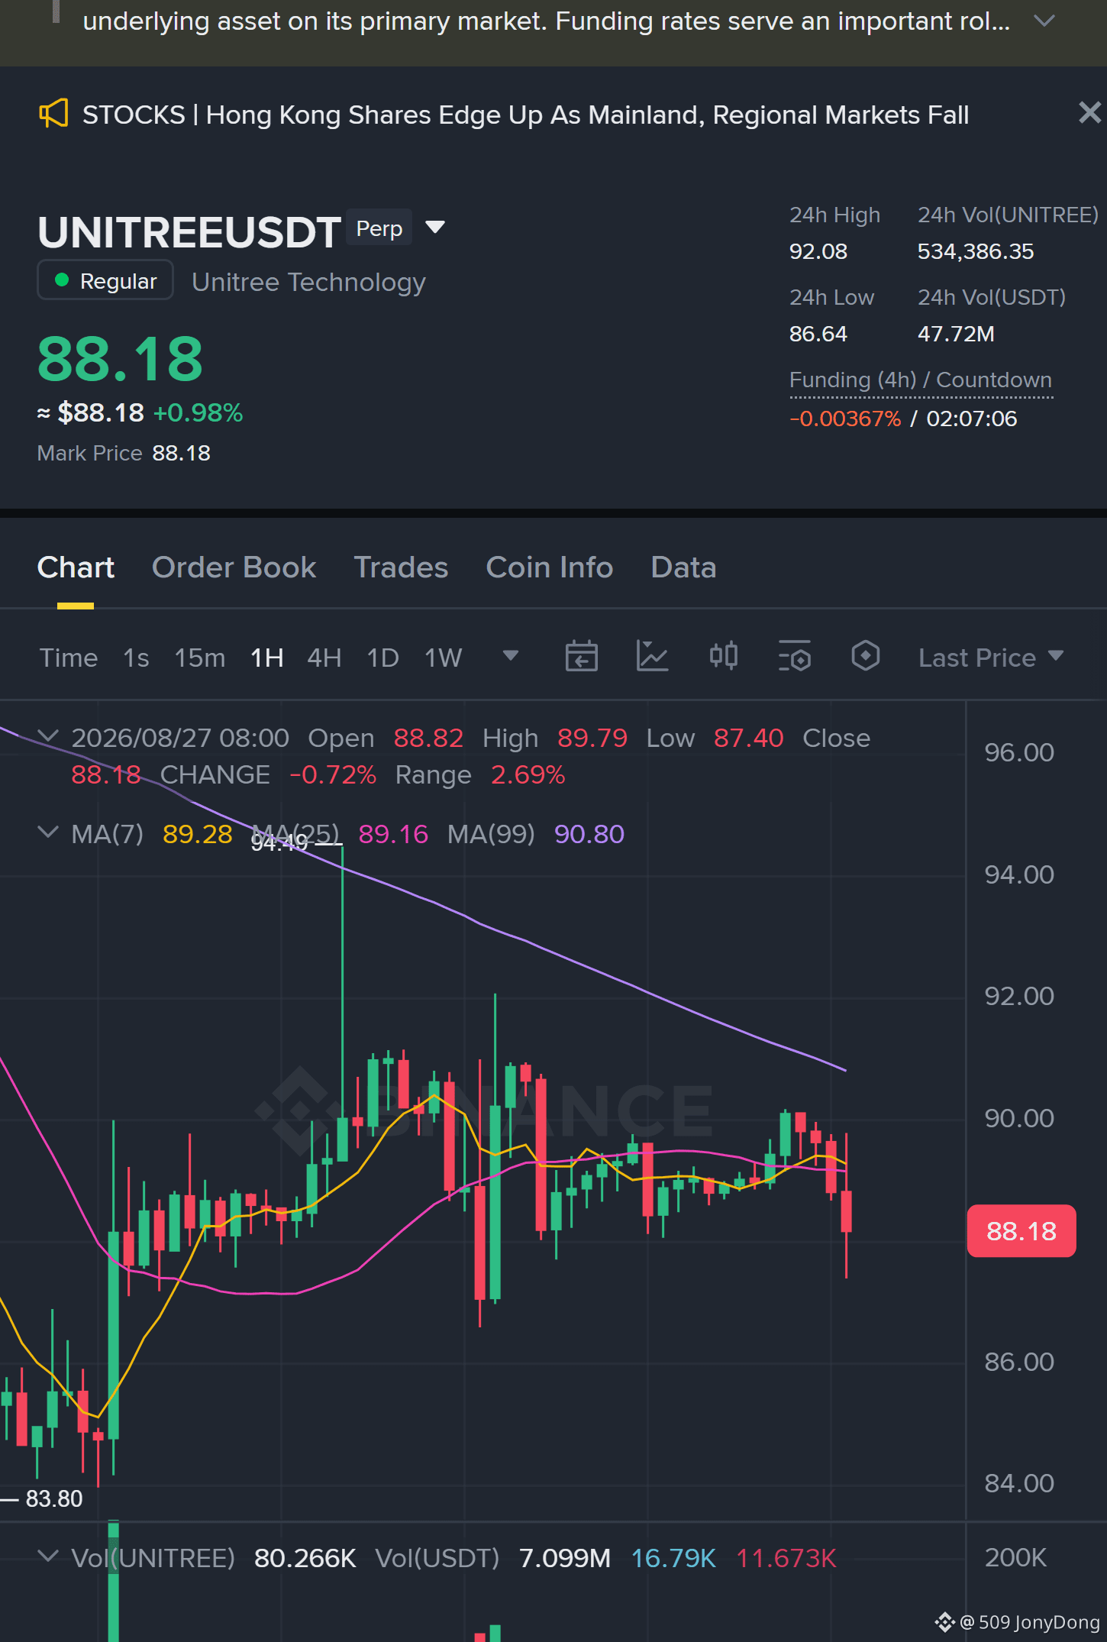Tap the hexagon chart tools icon
This screenshot has width=1107, height=1642.
click(x=865, y=656)
